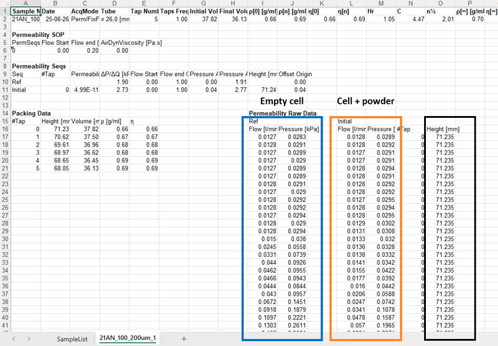Click the Initial label cell above powder data
Image resolution: width=498 pixels, height=346 pixels.
(x=351, y=121)
